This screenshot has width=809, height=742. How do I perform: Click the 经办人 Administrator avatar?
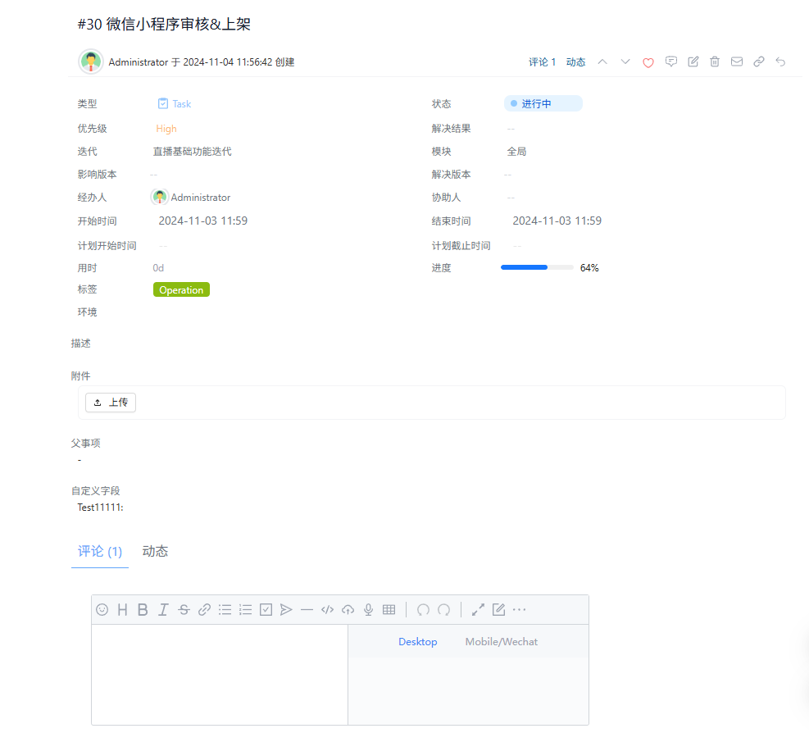click(x=160, y=197)
